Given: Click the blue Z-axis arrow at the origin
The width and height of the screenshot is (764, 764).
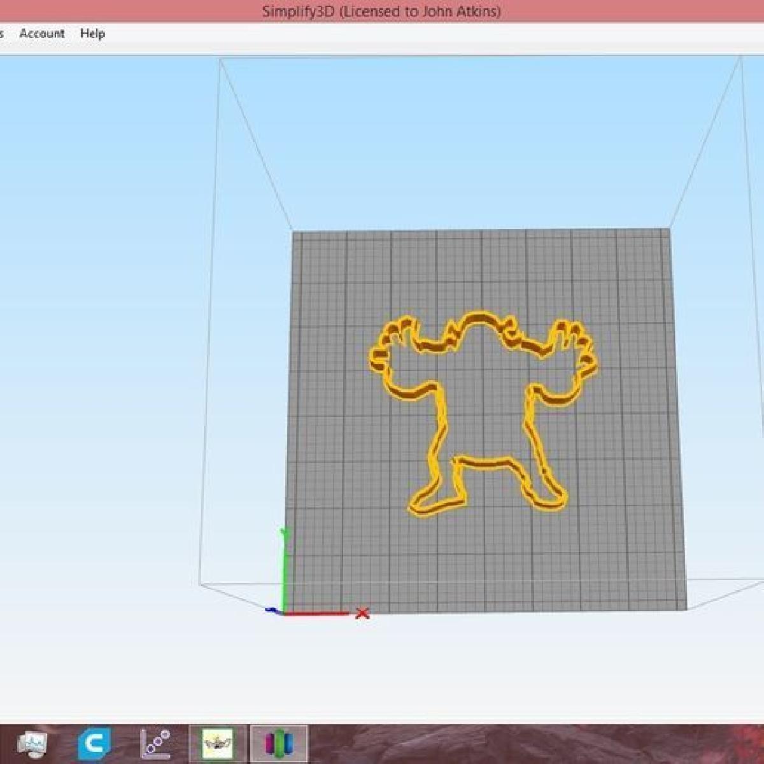Looking at the screenshot, I should tap(272, 611).
